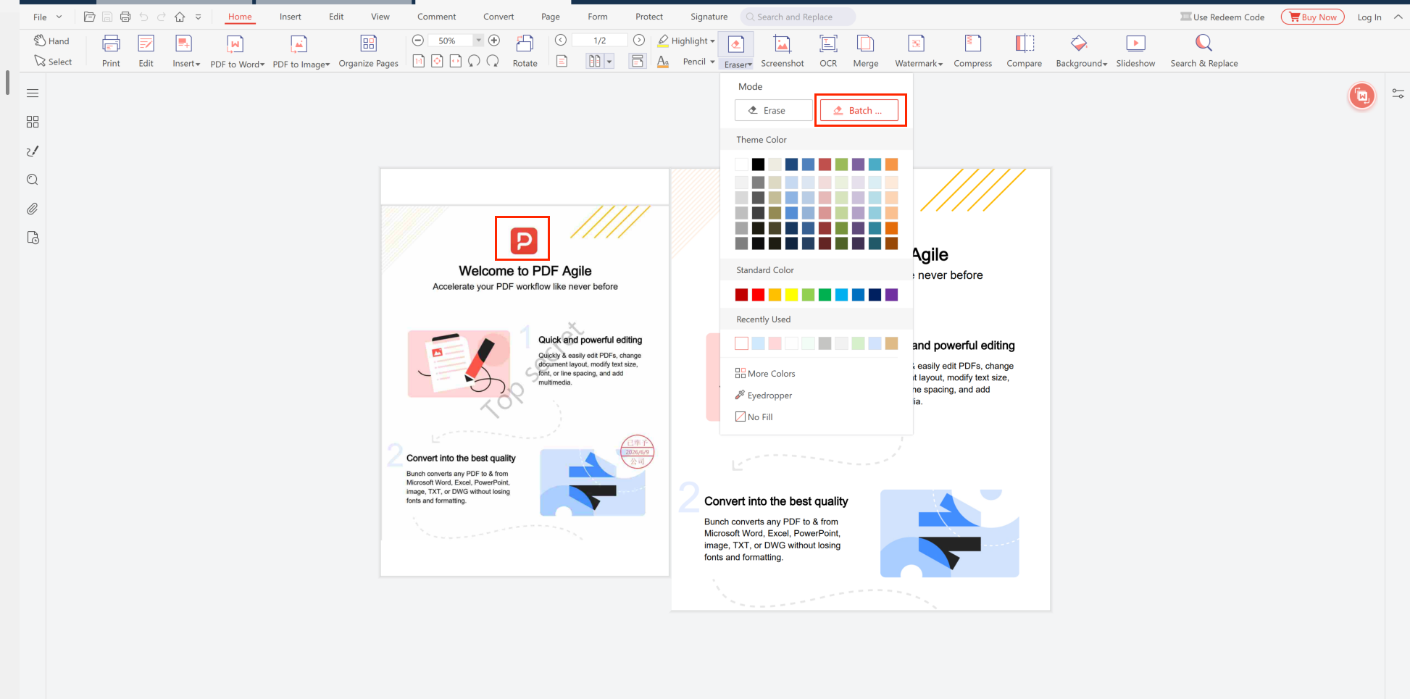Viewport: 1410px width, 699px height.
Task: Open the outline list panel in sidebar
Action: [x=33, y=93]
